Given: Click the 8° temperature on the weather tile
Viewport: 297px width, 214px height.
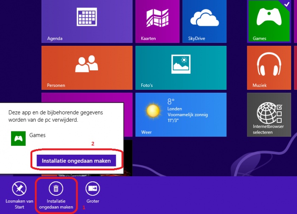Looking at the screenshot, I should (x=171, y=102).
